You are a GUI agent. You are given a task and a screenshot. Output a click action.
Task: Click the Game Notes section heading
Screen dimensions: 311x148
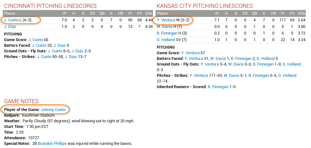[x=21, y=101]
